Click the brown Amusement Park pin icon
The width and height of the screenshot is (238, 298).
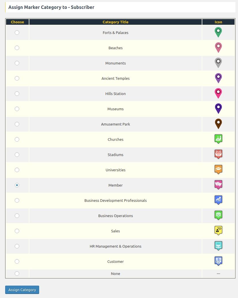218,124
